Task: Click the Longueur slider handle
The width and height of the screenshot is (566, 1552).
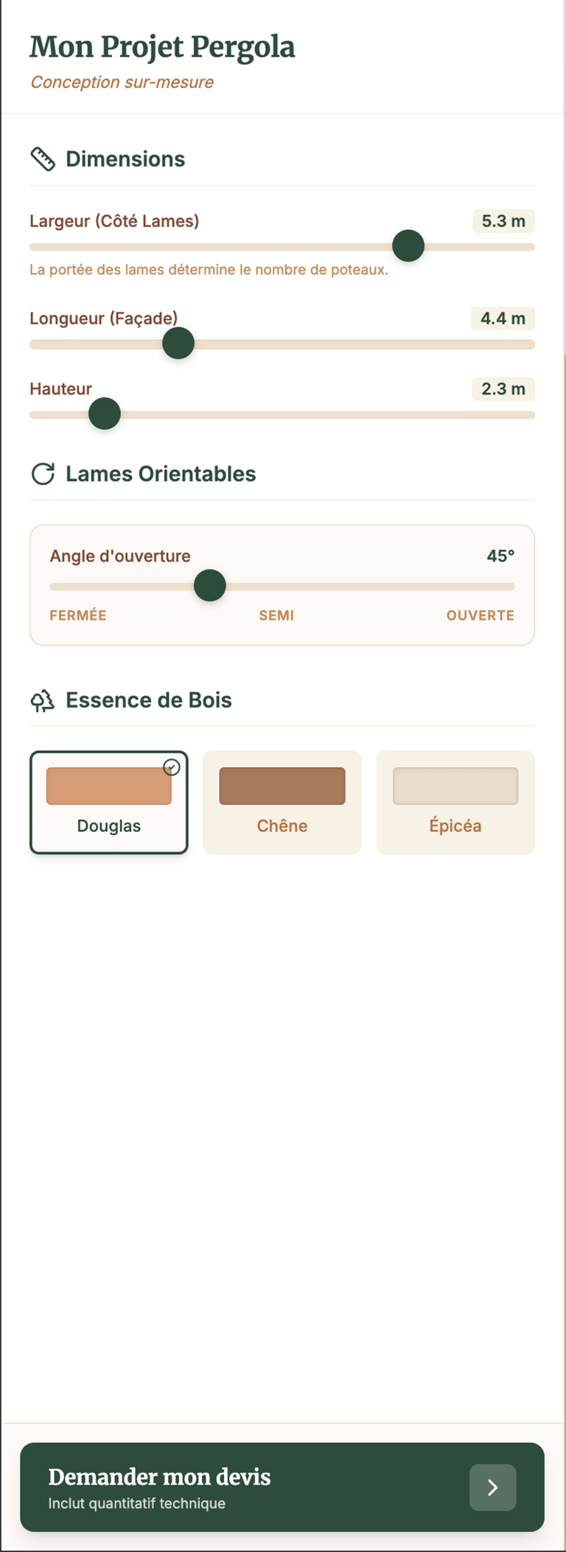Action: 178,343
